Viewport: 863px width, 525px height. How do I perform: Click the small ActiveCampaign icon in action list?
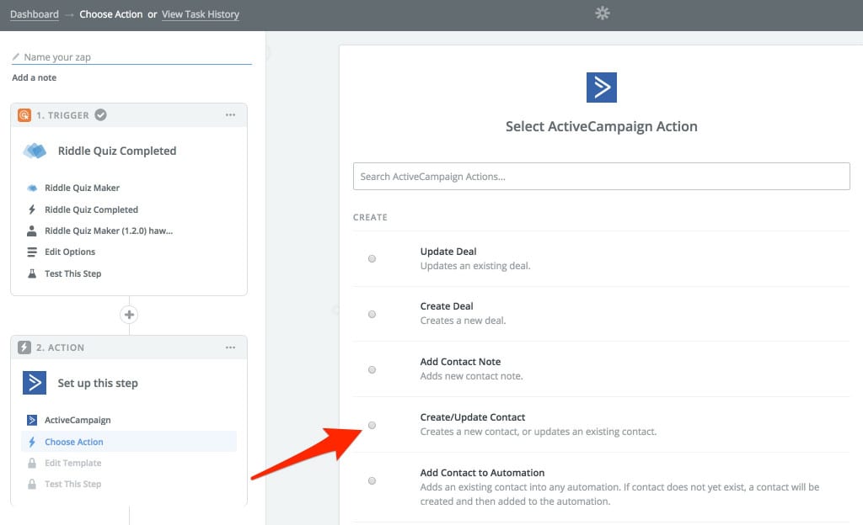pos(32,420)
